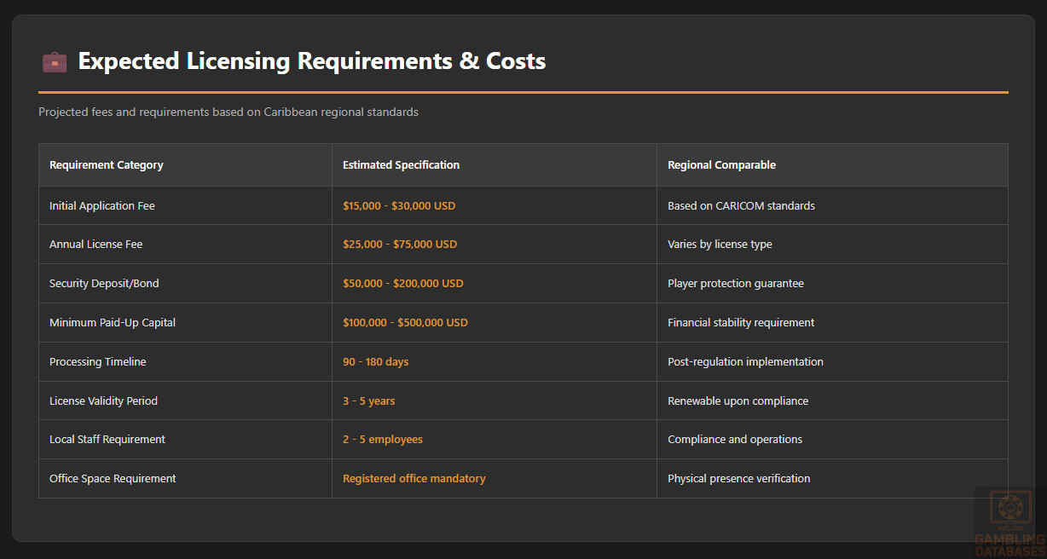Click the Physical presence verification cell
The image size is (1047, 559).
click(738, 479)
